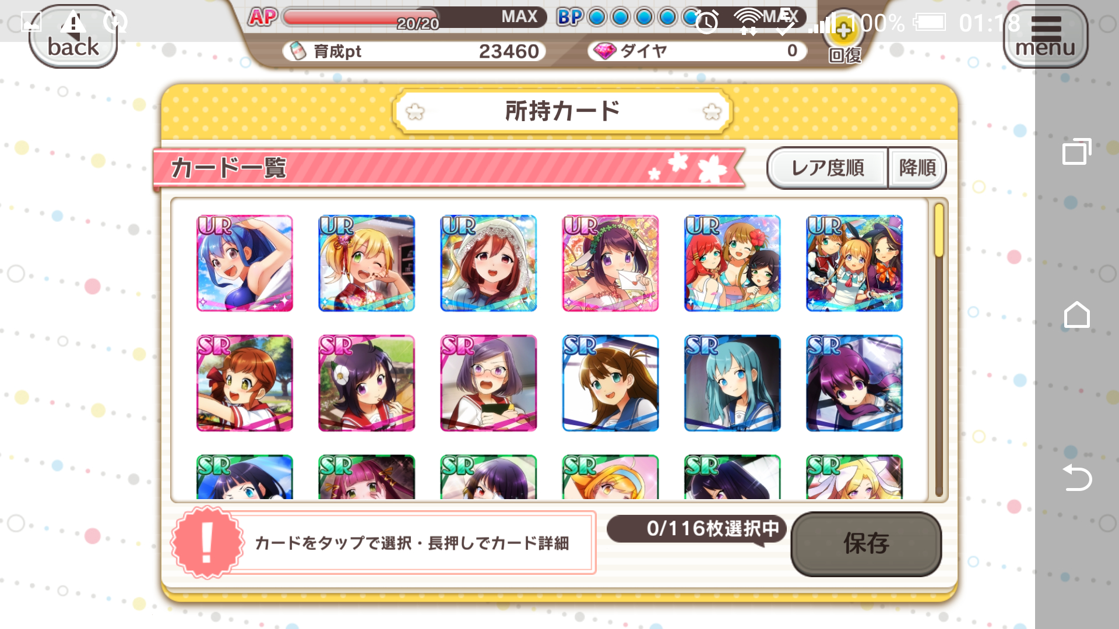
Task: Select SR teal-haired girl card
Action: point(732,383)
